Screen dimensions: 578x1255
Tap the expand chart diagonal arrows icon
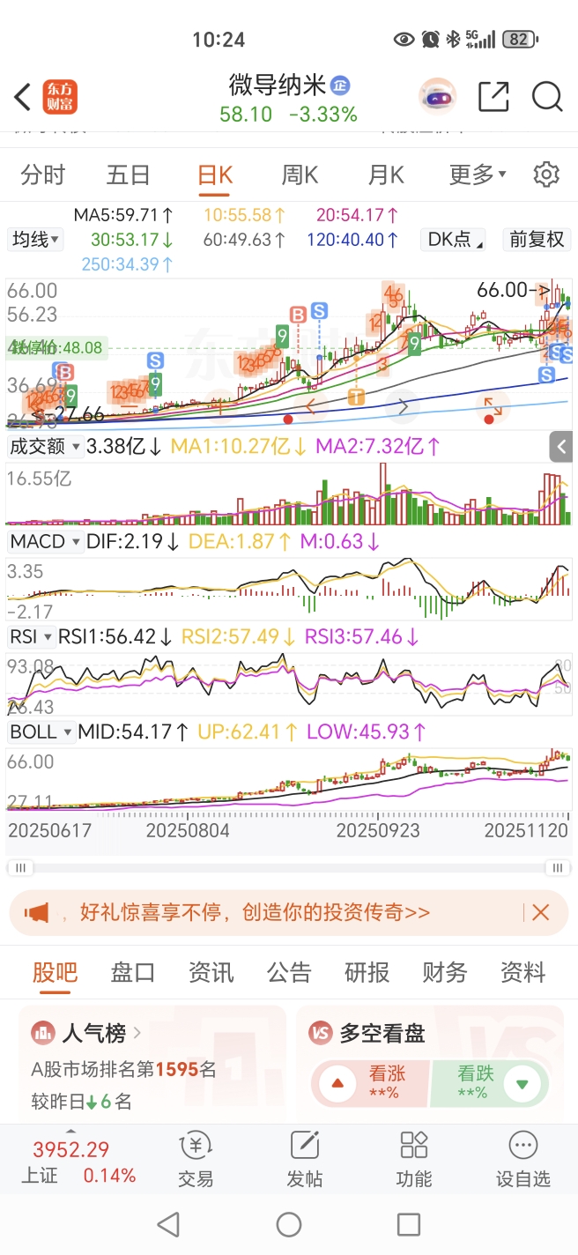click(x=492, y=407)
